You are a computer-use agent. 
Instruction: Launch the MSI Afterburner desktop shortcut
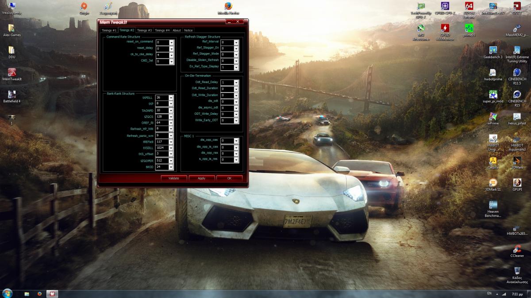point(421,31)
